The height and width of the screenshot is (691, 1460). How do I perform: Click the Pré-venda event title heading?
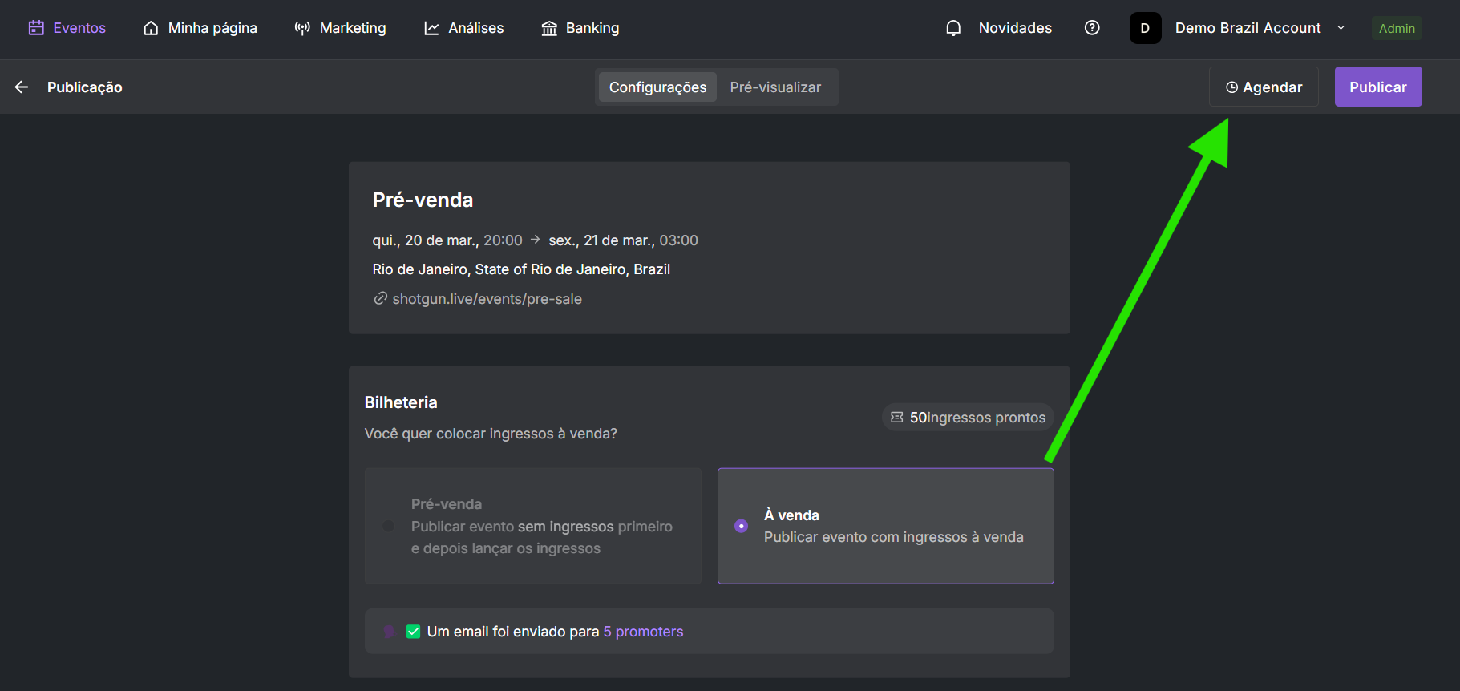pos(423,200)
